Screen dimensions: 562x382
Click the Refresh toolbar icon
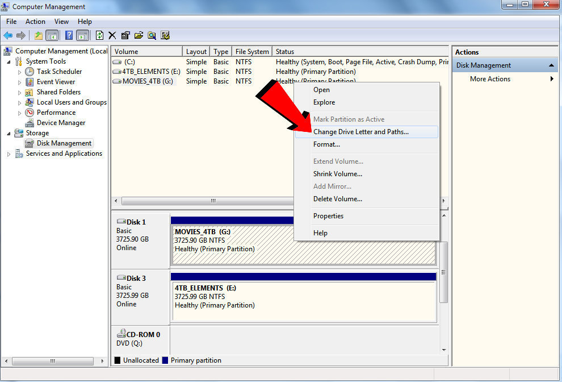click(100, 35)
